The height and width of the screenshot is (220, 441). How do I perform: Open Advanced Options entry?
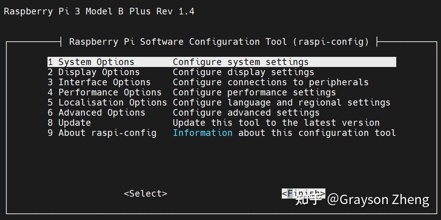tap(97, 113)
